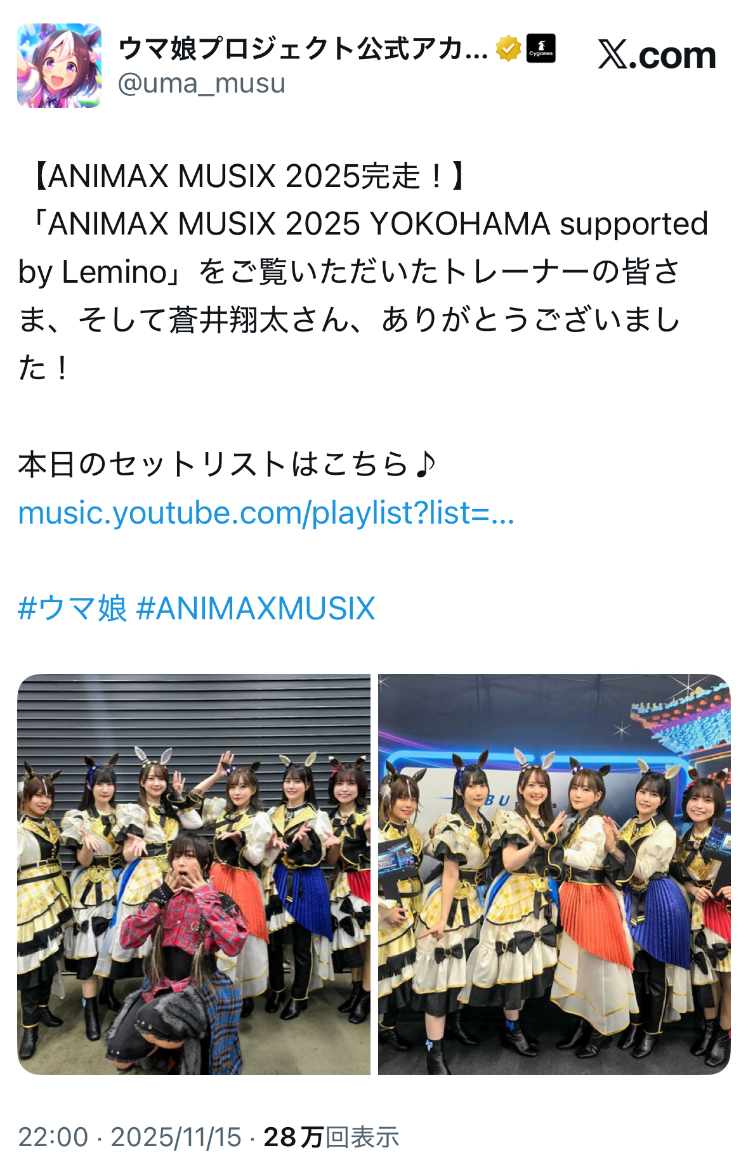The width and height of the screenshot is (748, 1162).
Task: Open the left group photo with the gray wall
Action: (x=194, y=874)
